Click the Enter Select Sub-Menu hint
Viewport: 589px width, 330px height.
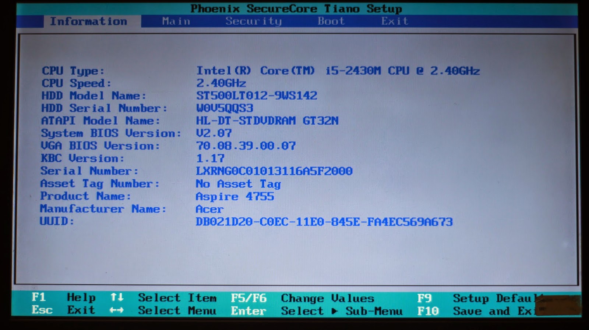click(x=317, y=311)
